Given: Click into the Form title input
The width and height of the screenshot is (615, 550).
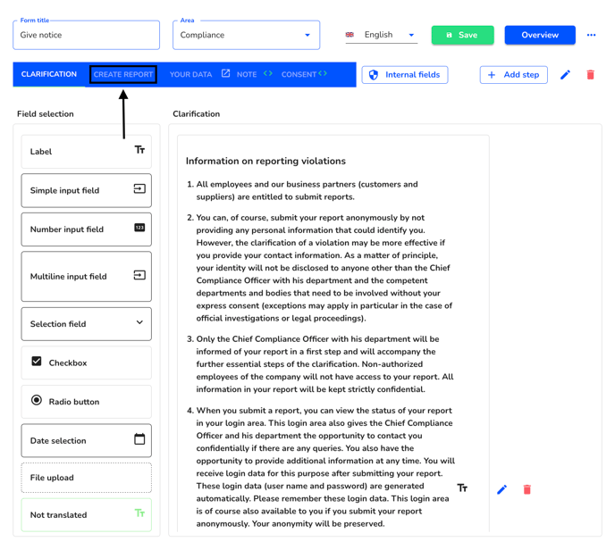Looking at the screenshot, I should 87,35.
